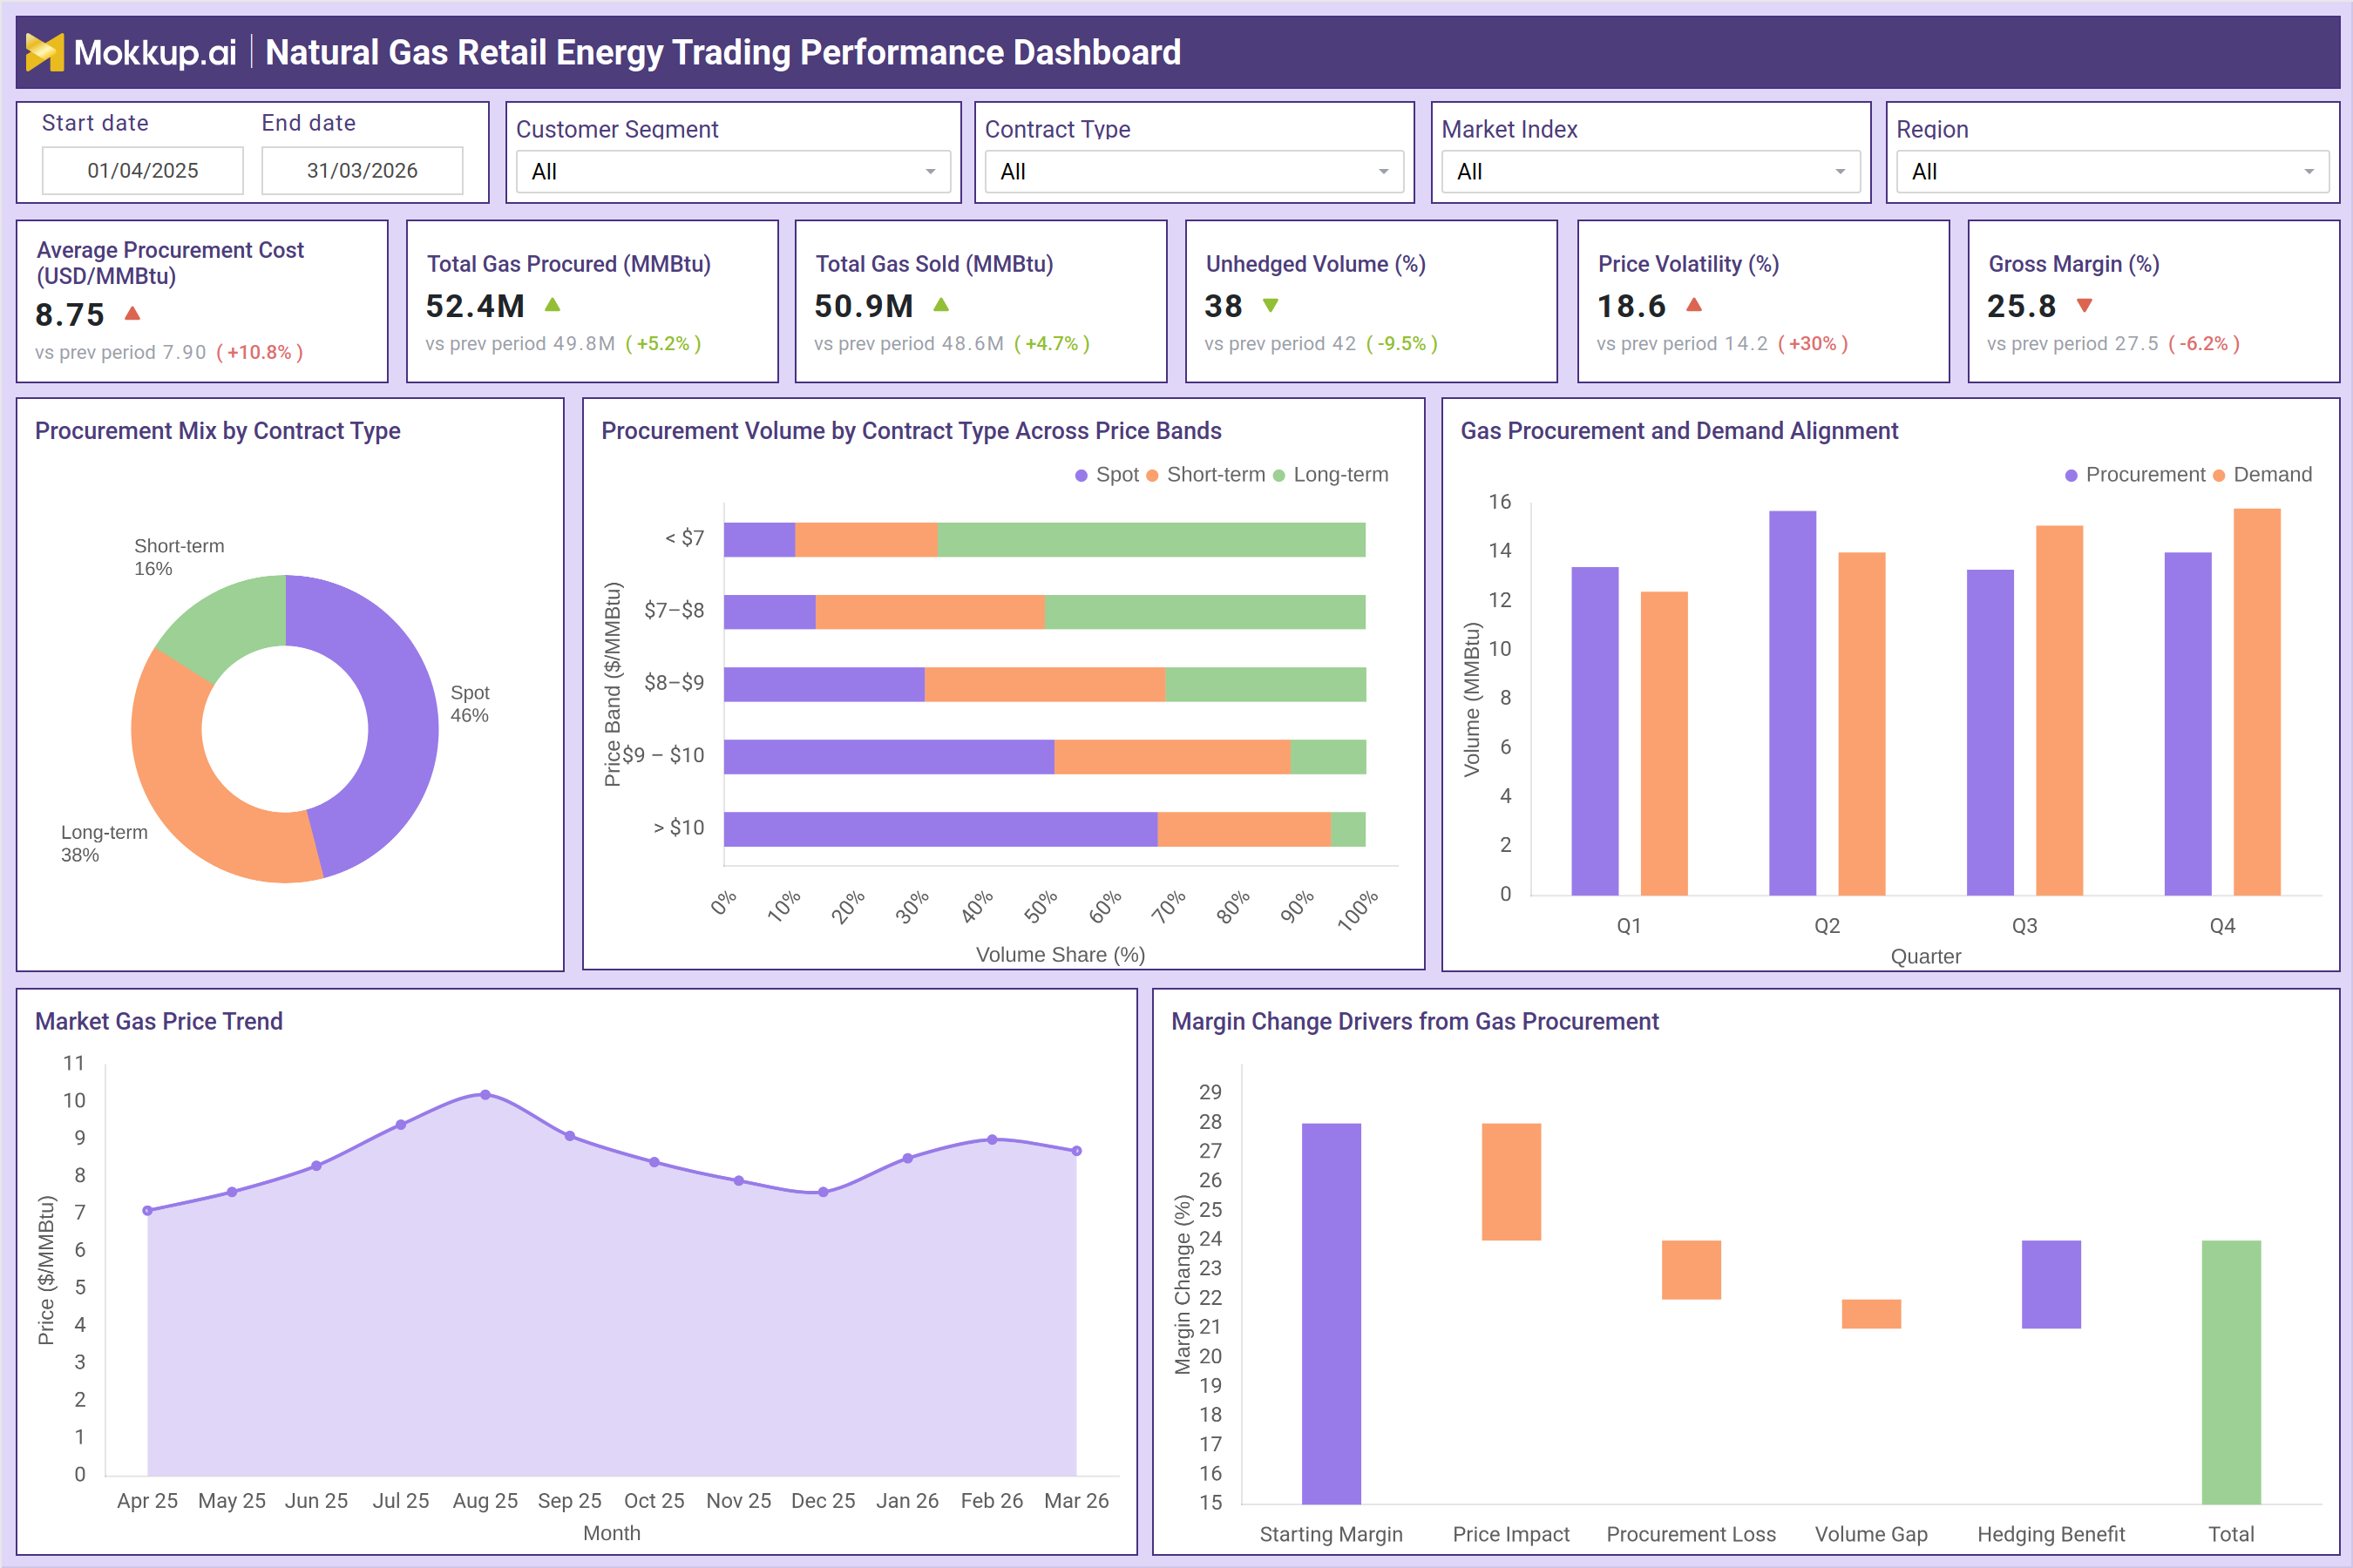
Task: Click the End date field 31/03/2026
Action: [x=363, y=171]
